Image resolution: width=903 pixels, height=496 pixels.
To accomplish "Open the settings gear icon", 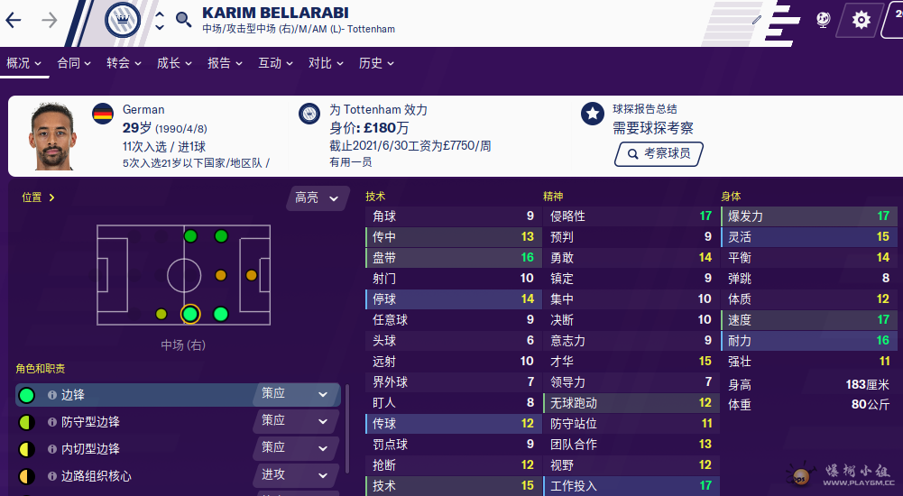I will 861,20.
